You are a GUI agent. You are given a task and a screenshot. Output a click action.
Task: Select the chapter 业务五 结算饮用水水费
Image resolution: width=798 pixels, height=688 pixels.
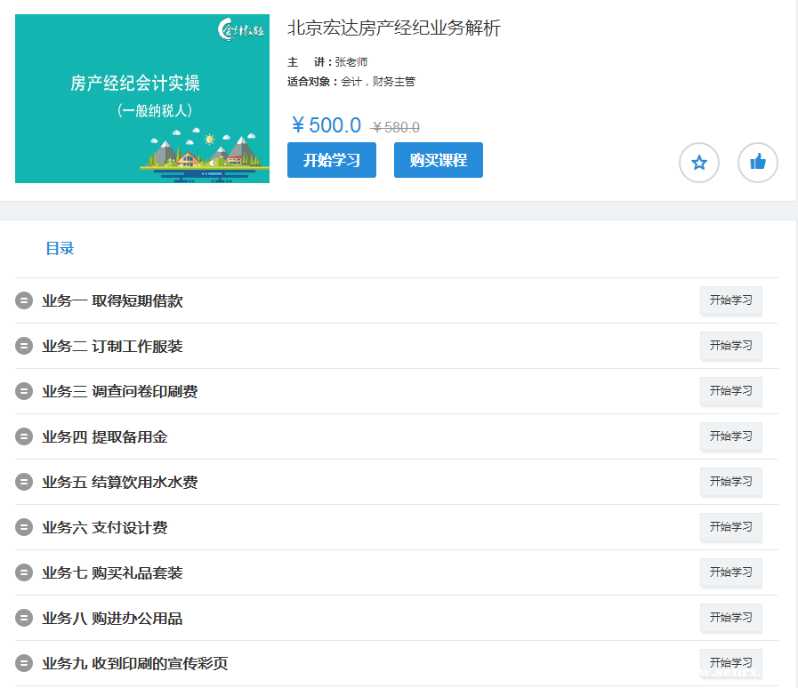pyautogui.click(x=119, y=482)
